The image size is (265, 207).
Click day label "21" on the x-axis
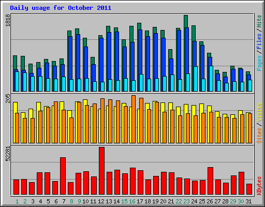click(171, 201)
